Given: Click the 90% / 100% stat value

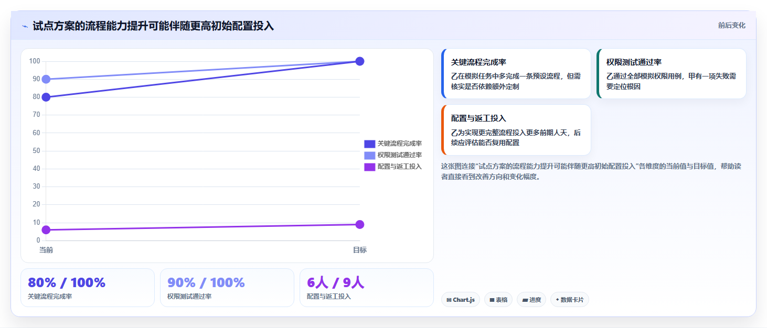Looking at the screenshot, I should [206, 282].
